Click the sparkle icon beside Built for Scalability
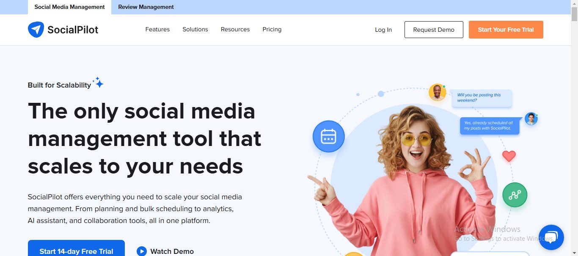Viewport: 578px width, 256px height. tap(98, 83)
